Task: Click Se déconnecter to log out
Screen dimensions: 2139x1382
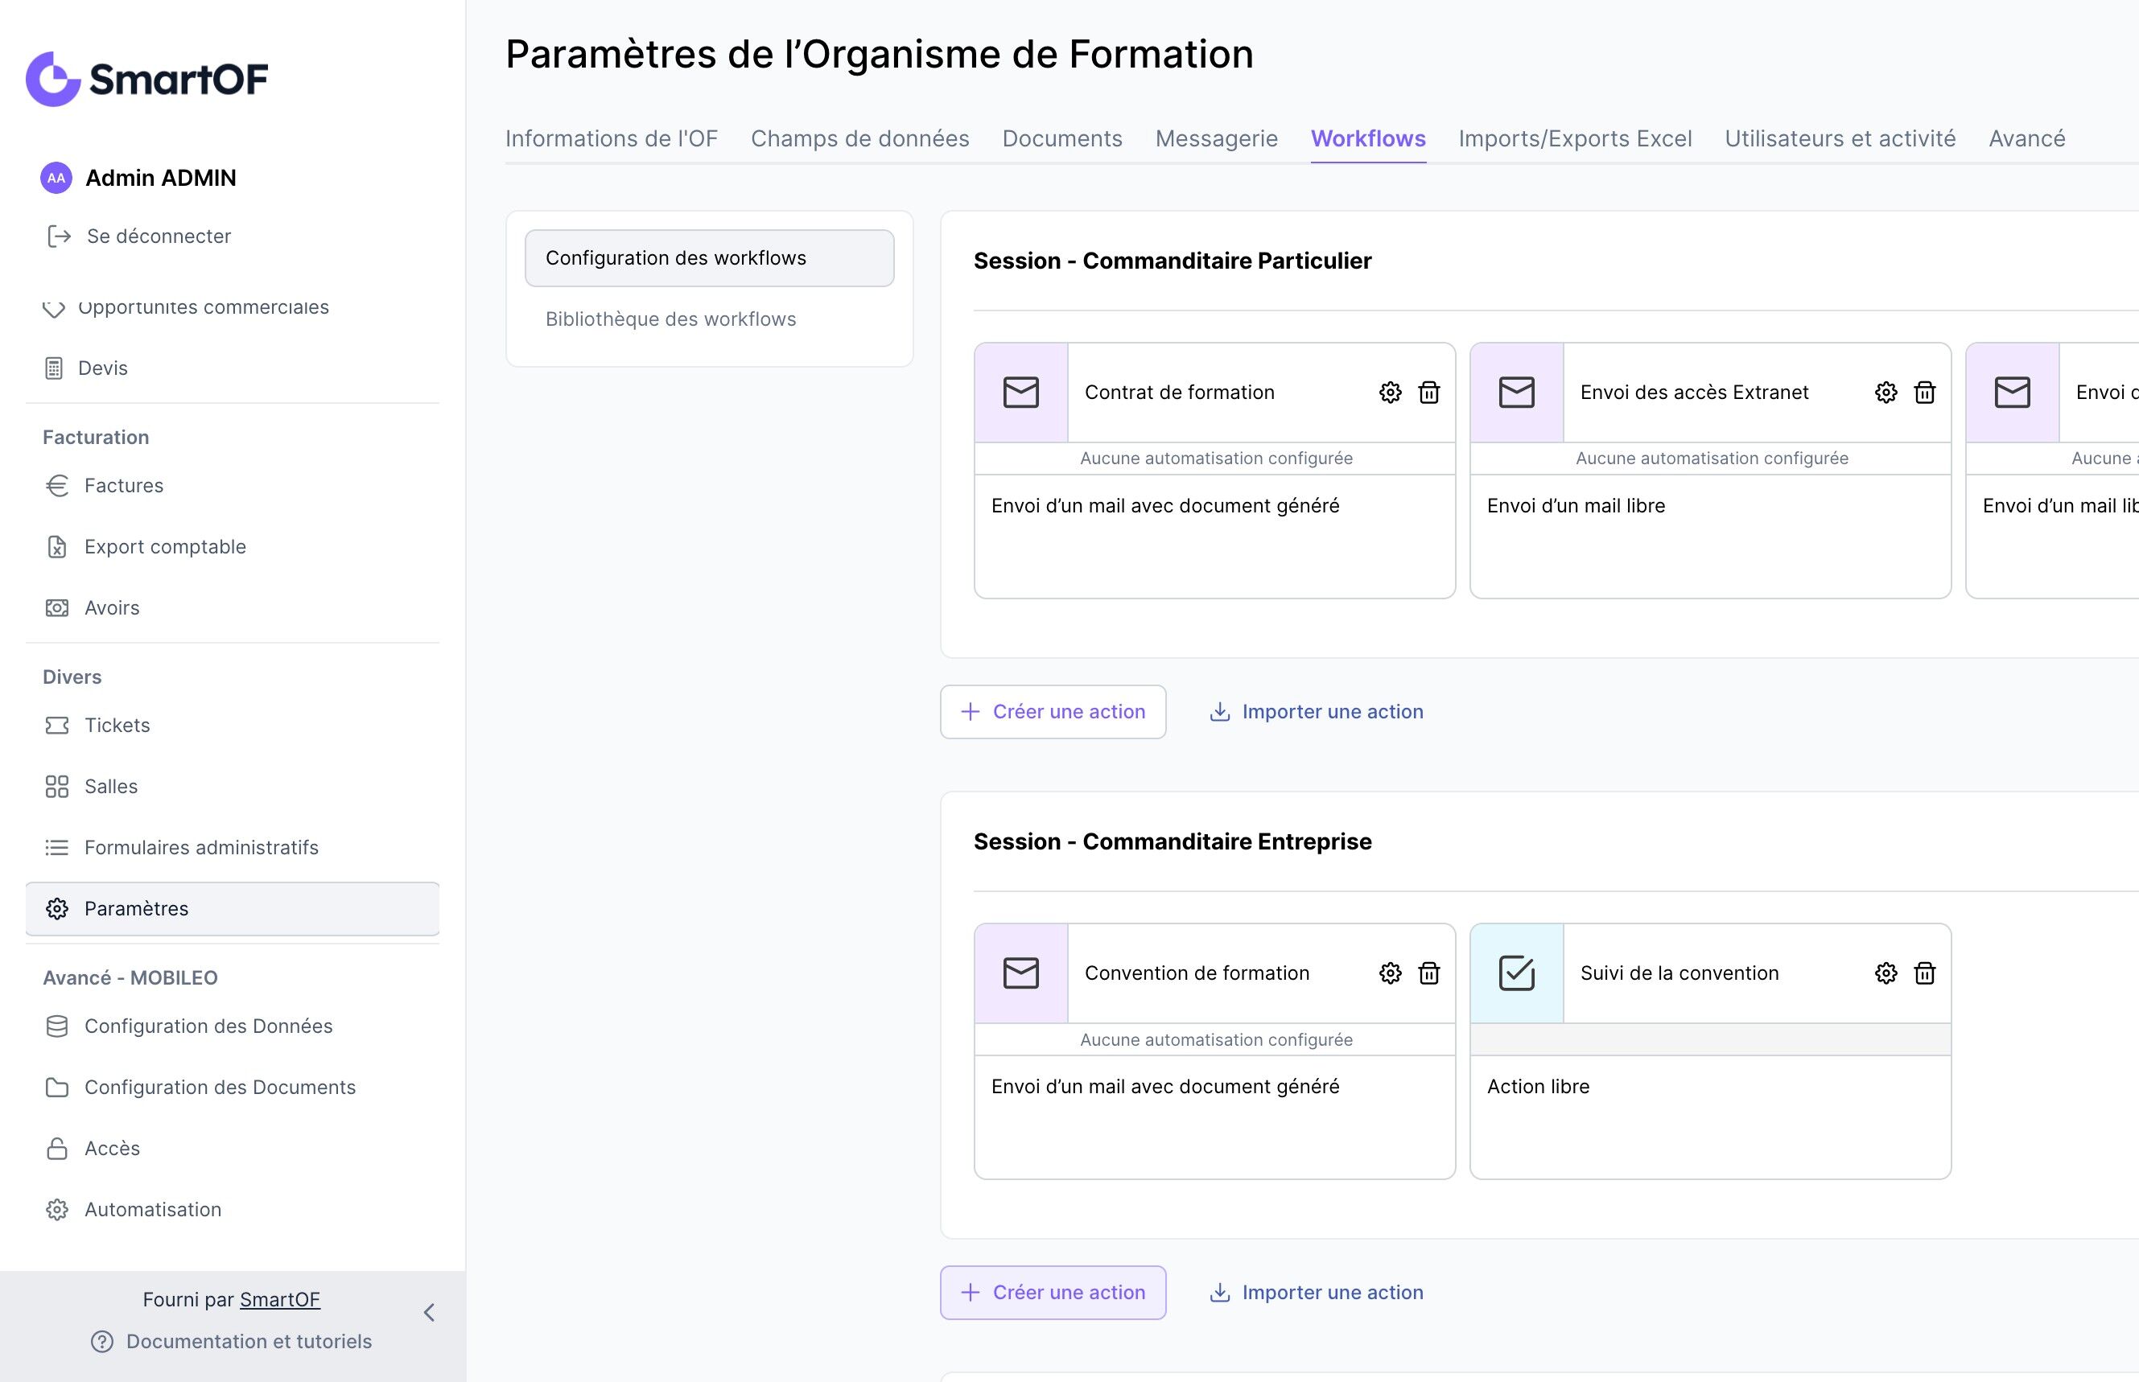Action: (x=158, y=236)
